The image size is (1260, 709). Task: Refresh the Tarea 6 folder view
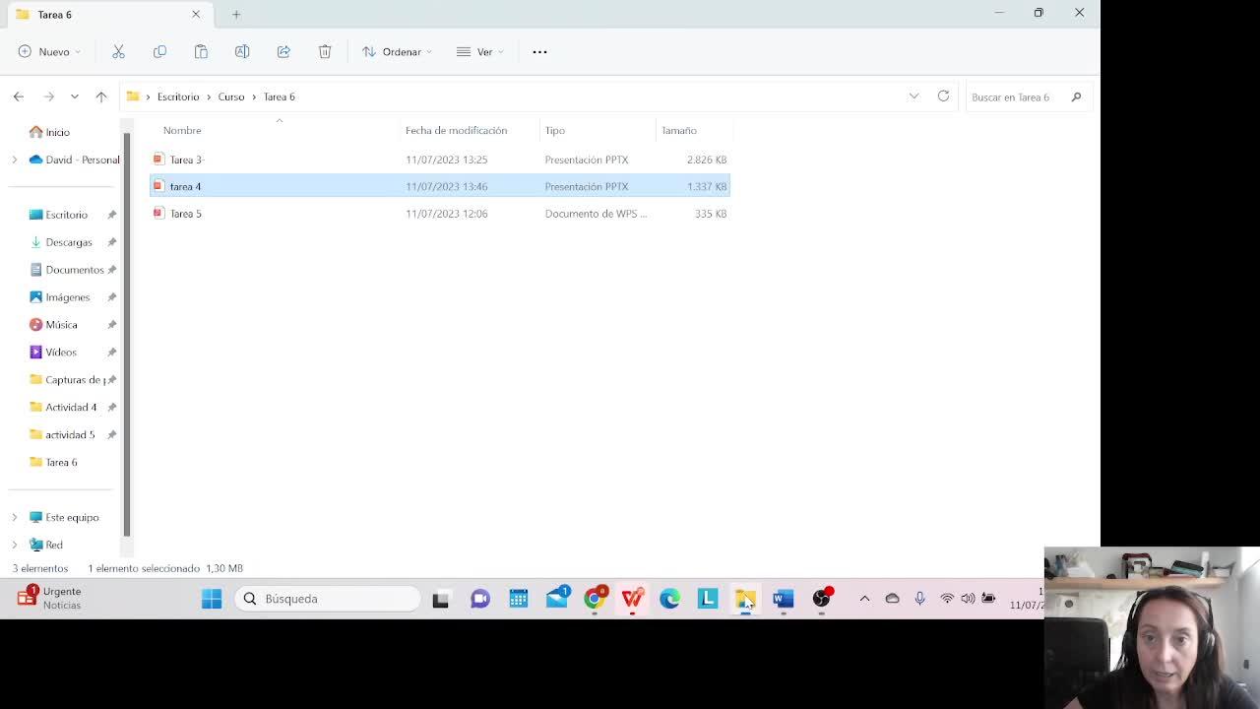(x=943, y=97)
